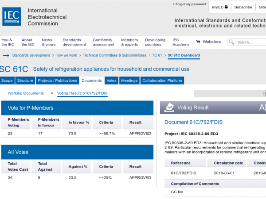Click the search magnifier icon
This screenshot has height=199, width=266.
[231, 42]
